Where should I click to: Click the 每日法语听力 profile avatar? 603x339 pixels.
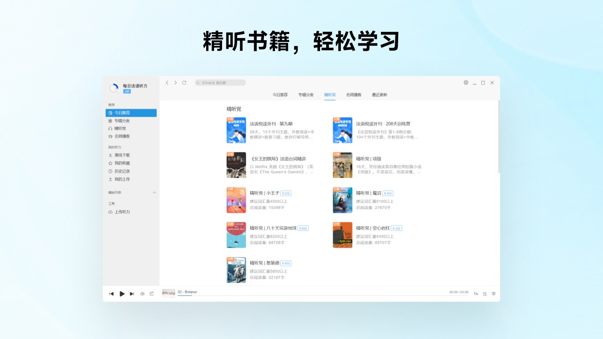[113, 88]
